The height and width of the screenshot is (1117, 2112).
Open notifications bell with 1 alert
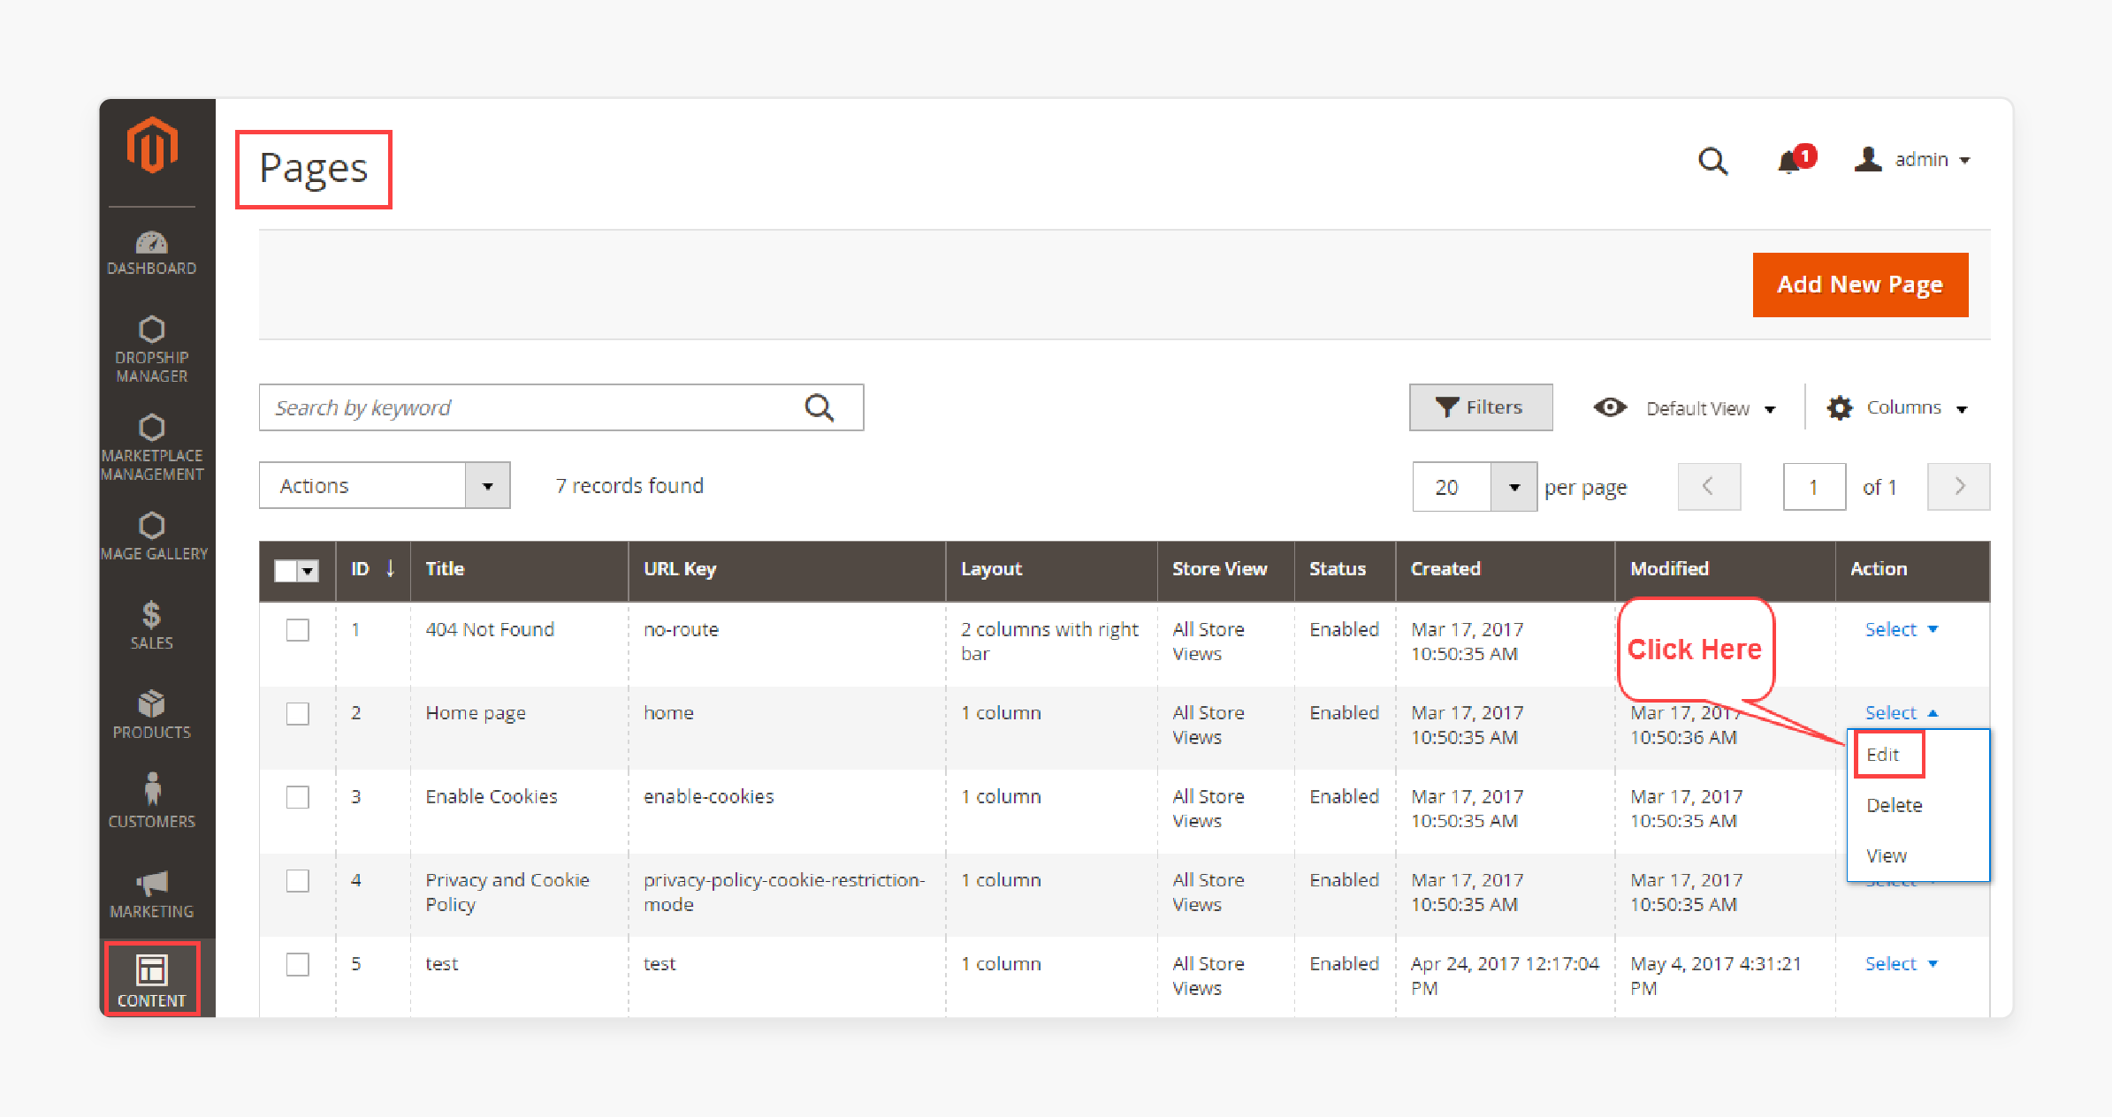(x=1795, y=160)
